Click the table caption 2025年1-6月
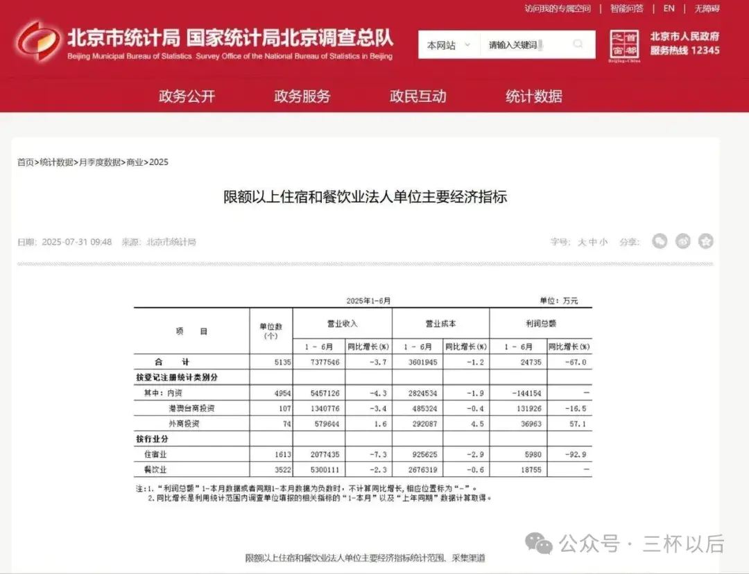This screenshot has height=574, width=749. (x=368, y=301)
